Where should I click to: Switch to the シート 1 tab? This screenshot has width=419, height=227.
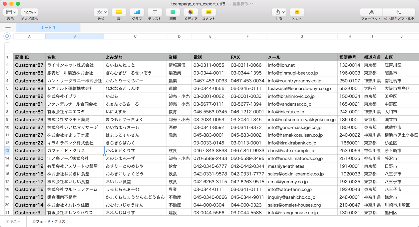tap(48, 27)
